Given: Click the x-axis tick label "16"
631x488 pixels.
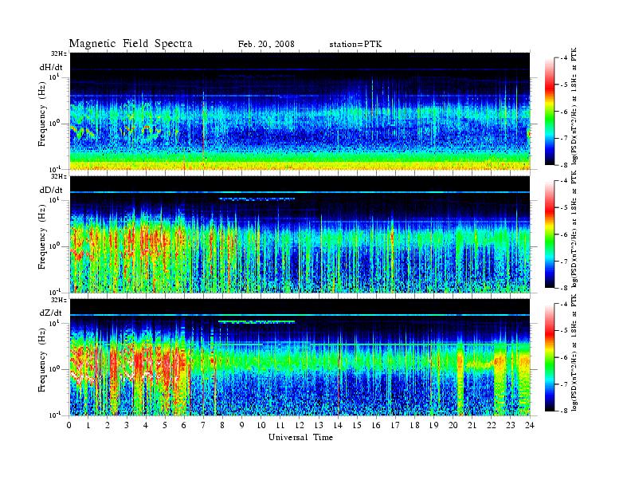Looking at the screenshot, I should click(x=376, y=426).
